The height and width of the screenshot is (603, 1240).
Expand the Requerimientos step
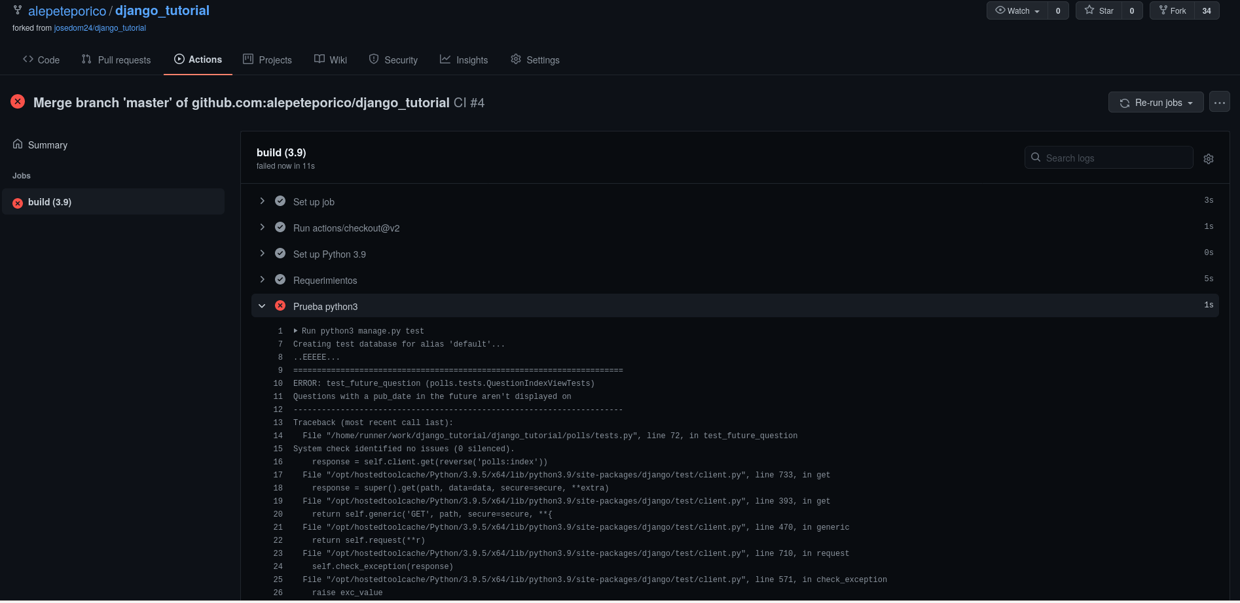(262, 279)
